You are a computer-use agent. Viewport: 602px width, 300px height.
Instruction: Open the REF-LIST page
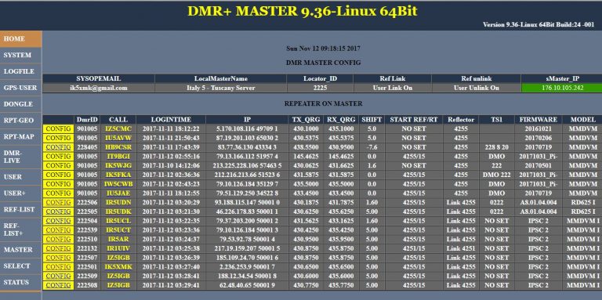[20, 209]
